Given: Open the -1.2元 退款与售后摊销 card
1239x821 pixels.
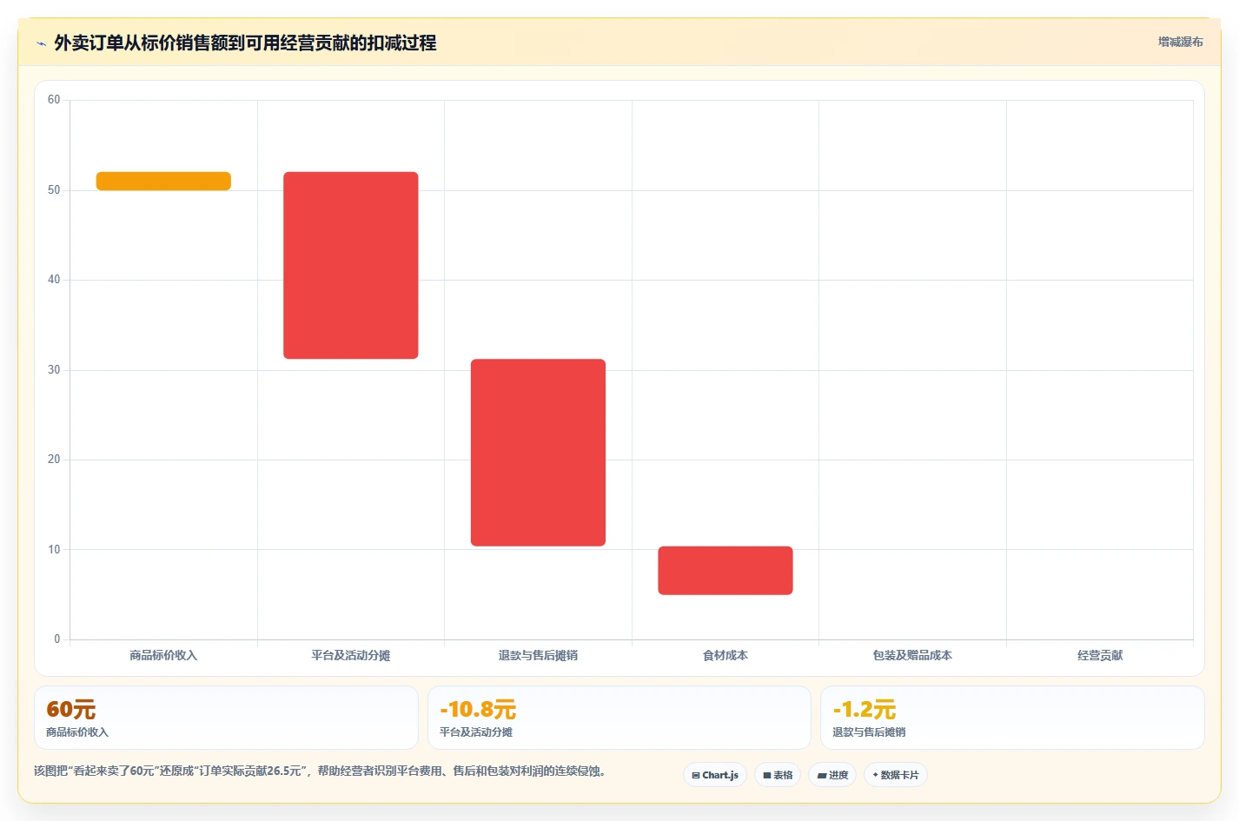Looking at the screenshot, I should click(x=1012, y=718).
